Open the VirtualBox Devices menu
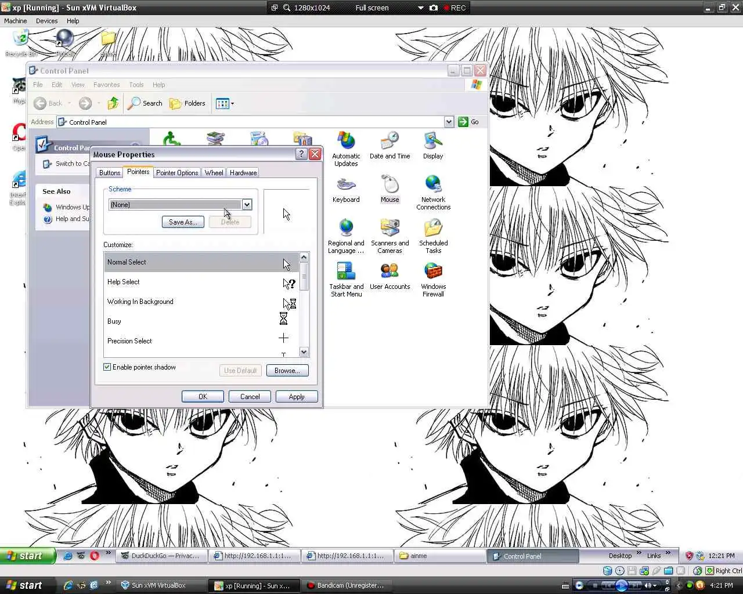 click(x=46, y=21)
